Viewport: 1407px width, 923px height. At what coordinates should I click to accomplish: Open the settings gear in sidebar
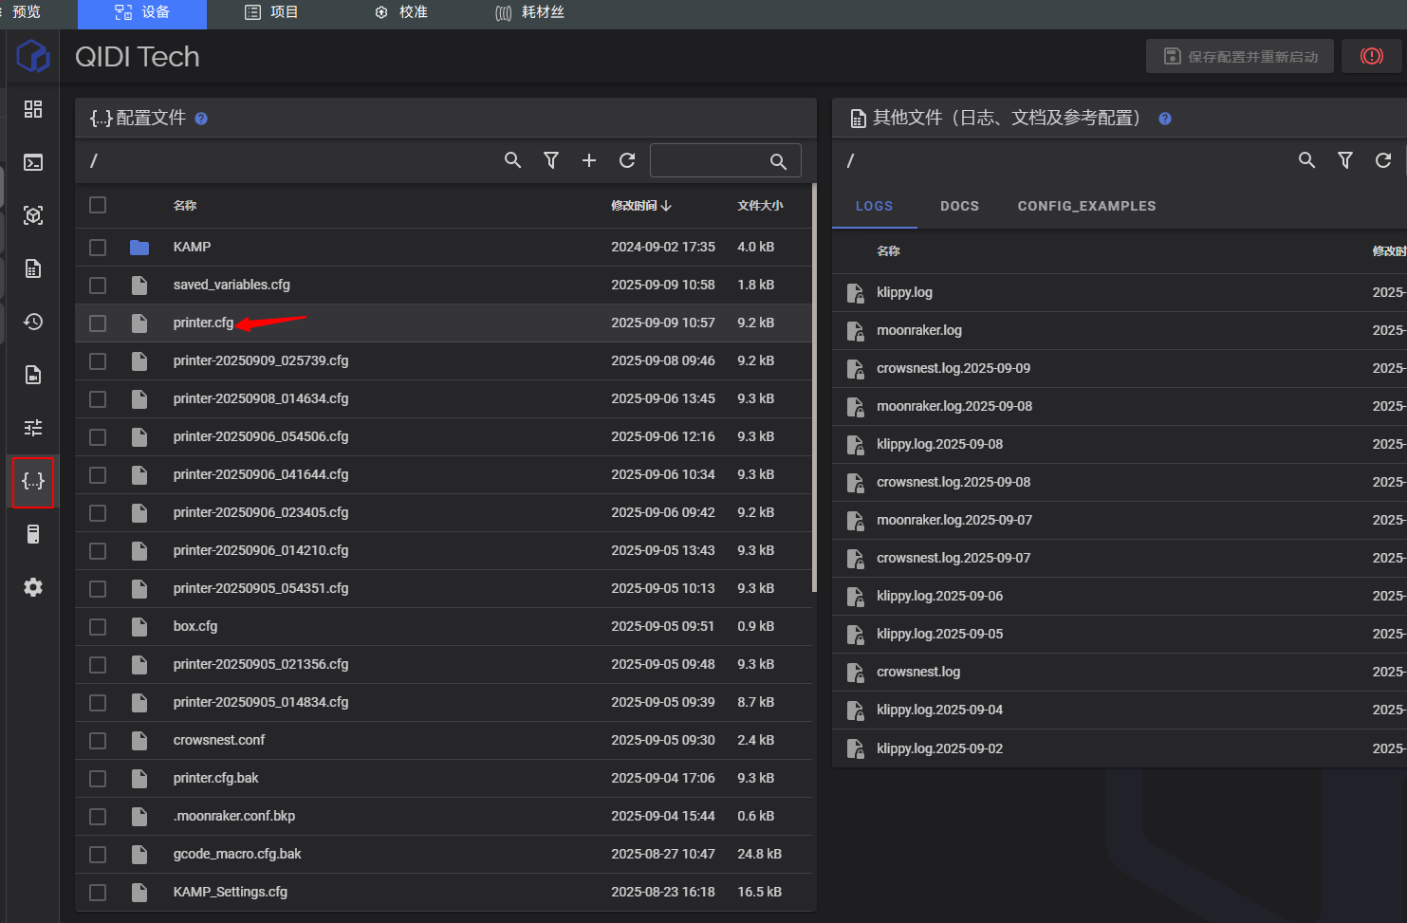click(x=33, y=587)
